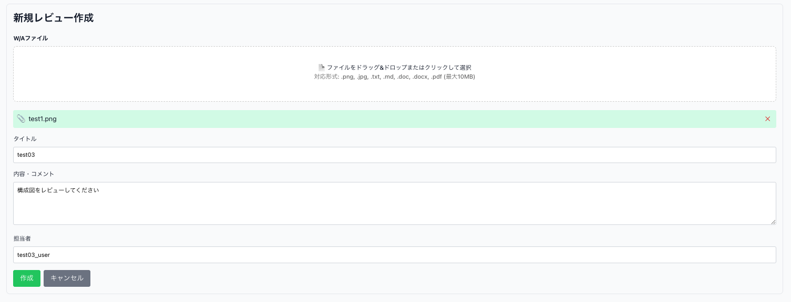Image resolution: width=791 pixels, height=302 pixels.
Task: Click the 内容・コメント field label
Action: [34, 174]
